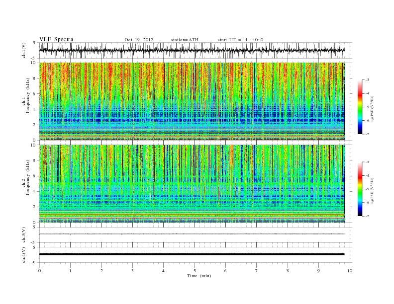Click inside the ch.2 spectrogram panel

192,183
